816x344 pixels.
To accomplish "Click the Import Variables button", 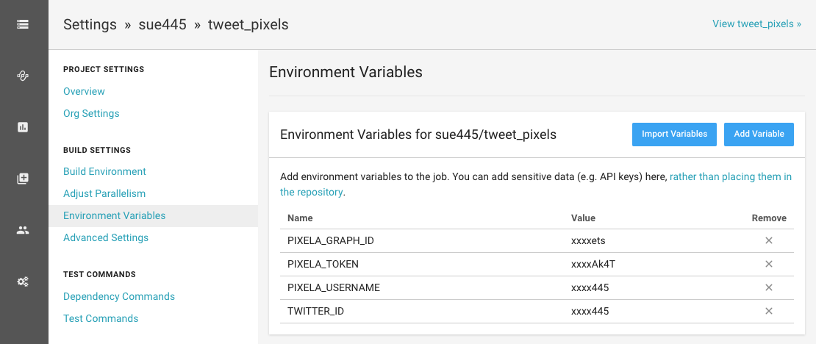I will 674,135.
